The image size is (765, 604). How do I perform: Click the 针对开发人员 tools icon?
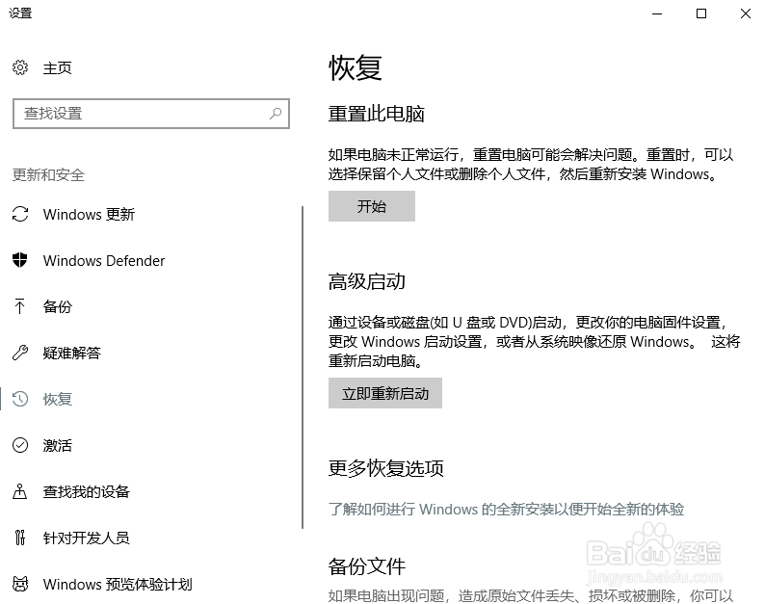pos(20,538)
